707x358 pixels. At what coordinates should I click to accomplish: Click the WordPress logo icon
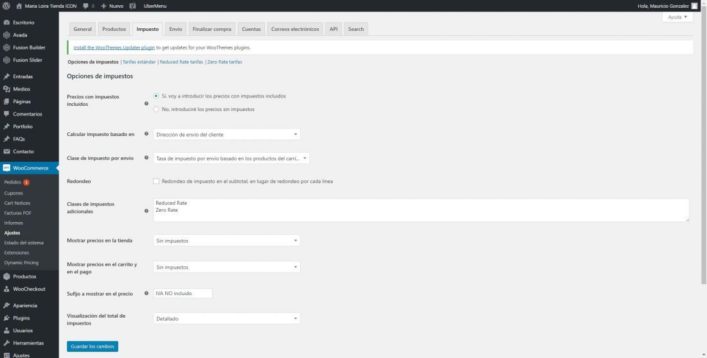pyautogui.click(x=6, y=6)
